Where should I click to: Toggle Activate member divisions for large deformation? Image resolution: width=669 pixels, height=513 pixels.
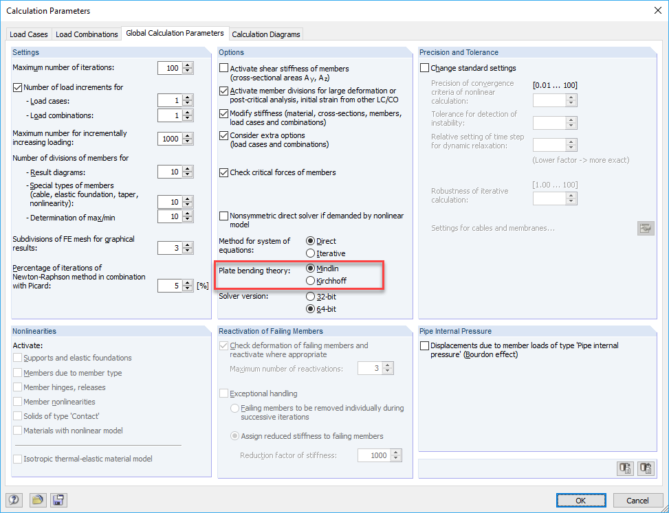pos(223,91)
